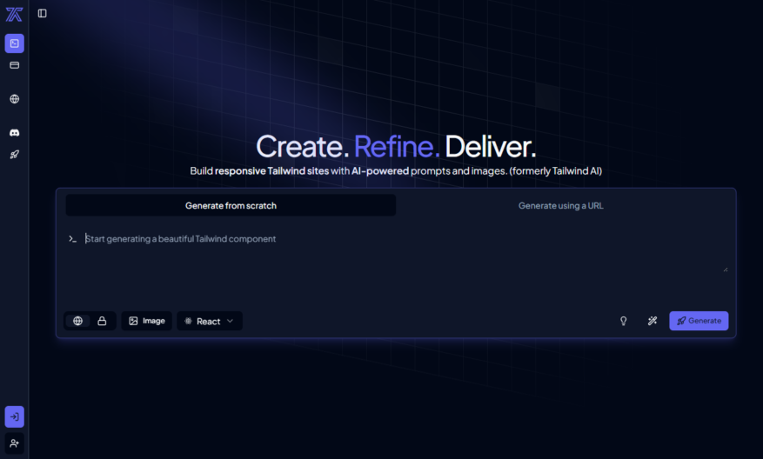Screen dimensions: 763x459
Task: Set visibility to private with the lock toggle
Action: (102, 321)
